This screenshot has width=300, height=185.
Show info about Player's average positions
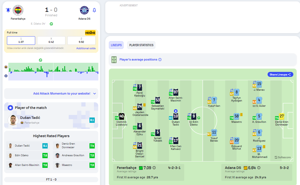click(x=160, y=59)
